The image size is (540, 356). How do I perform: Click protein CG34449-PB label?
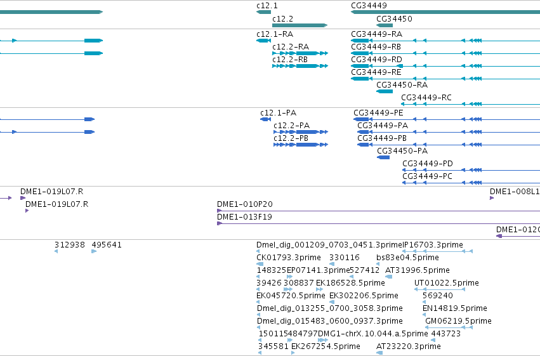(382, 138)
